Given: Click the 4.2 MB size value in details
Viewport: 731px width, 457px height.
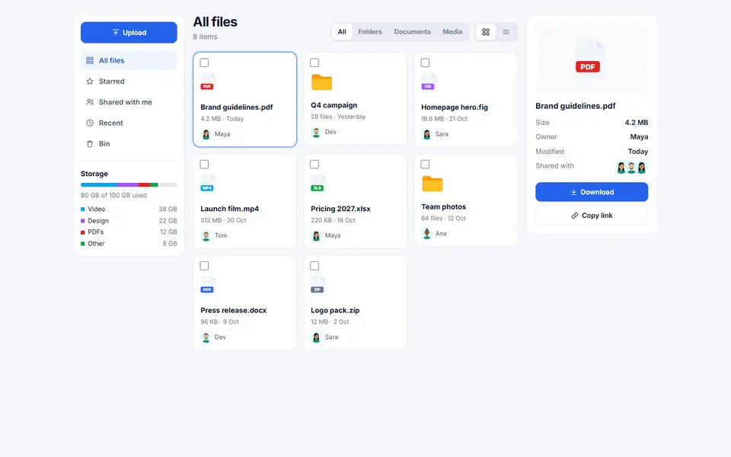Looking at the screenshot, I should pyautogui.click(x=637, y=123).
